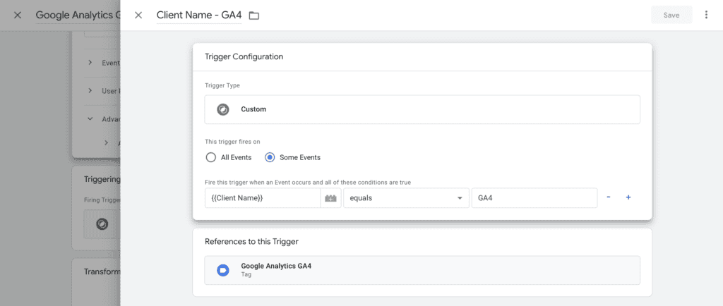
Task: Click the Client Name - GA4 title field
Action: click(x=198, y=15)
